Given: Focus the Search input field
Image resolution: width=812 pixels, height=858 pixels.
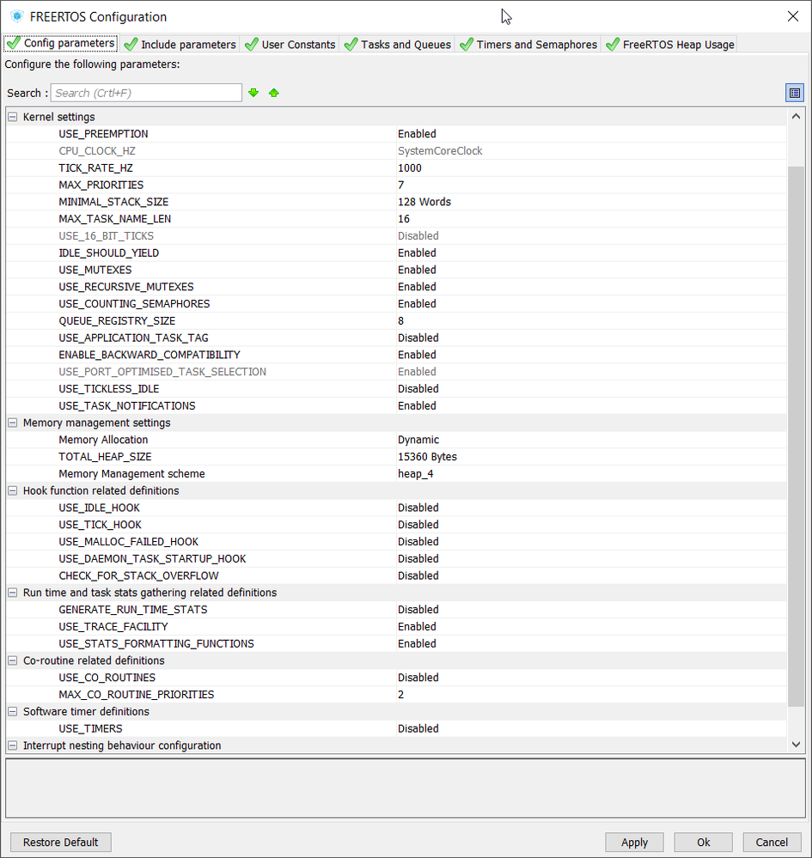Looking at the screenshot, I should tap(146, 93).
